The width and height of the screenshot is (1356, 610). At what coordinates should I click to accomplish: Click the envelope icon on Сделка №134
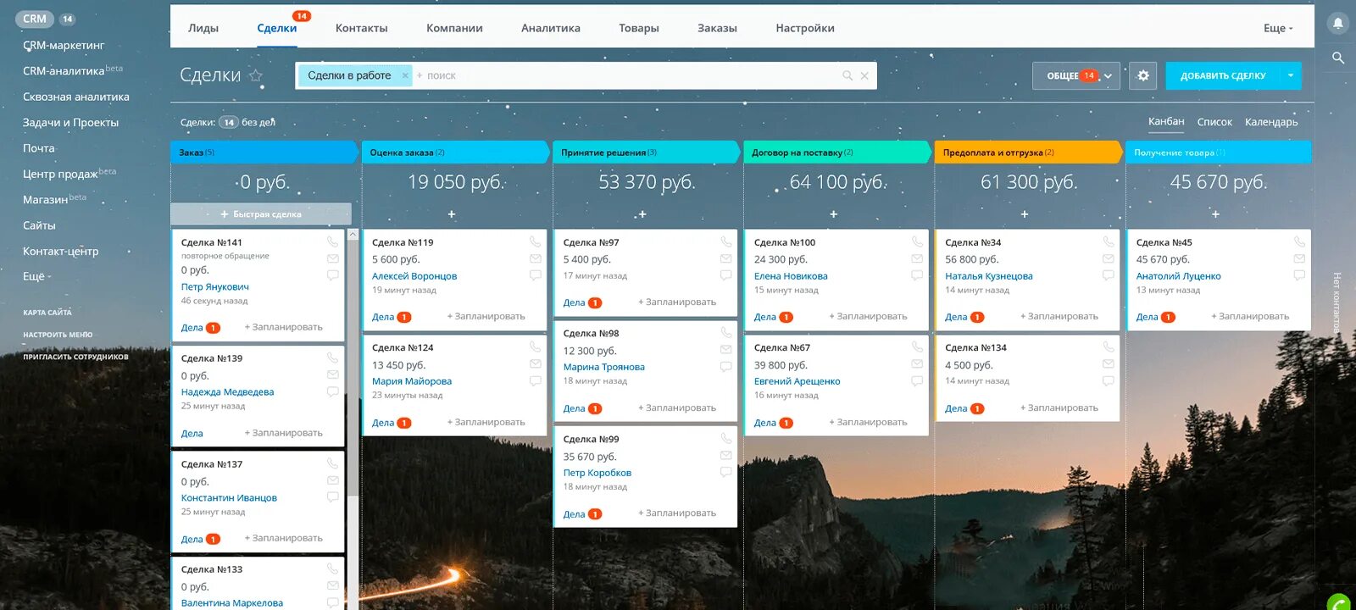(x=1109, y=363)
